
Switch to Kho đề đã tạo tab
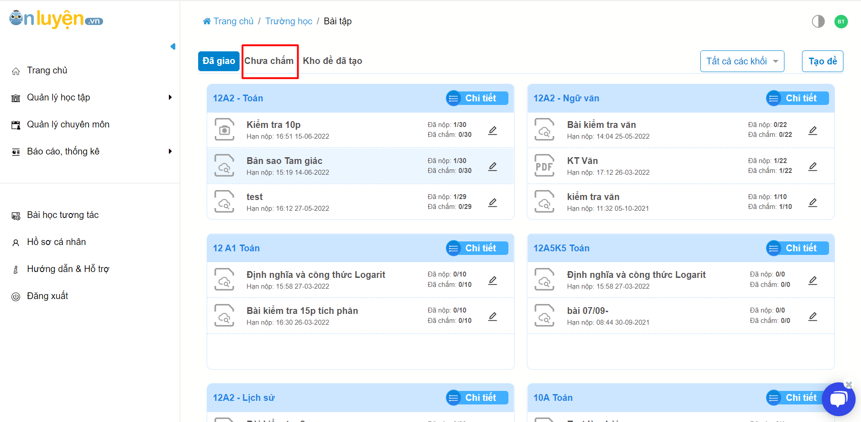(332, 61)
